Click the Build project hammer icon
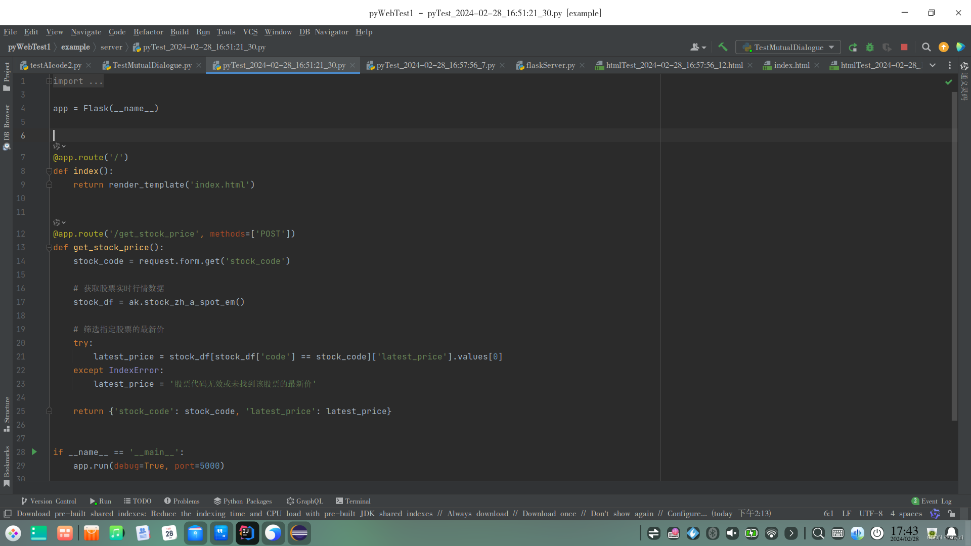Viewport: 971px width, 546px height. coord(723,47)
